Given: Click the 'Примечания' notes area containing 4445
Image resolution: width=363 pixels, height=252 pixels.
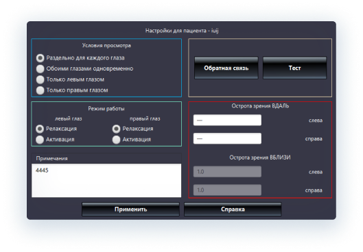Looking at the screenshot, I should click(106, 180).
